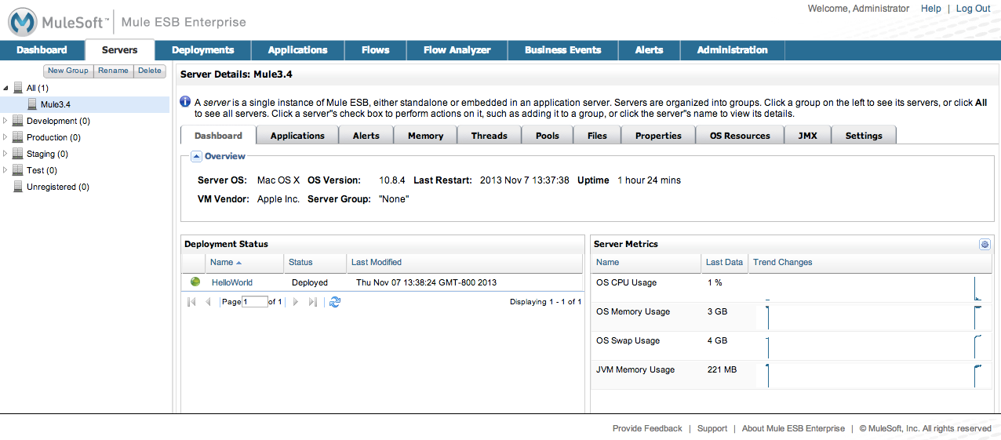Click the Log Out link
This screenshot has height=440, width=1001.
click(973, 9)
